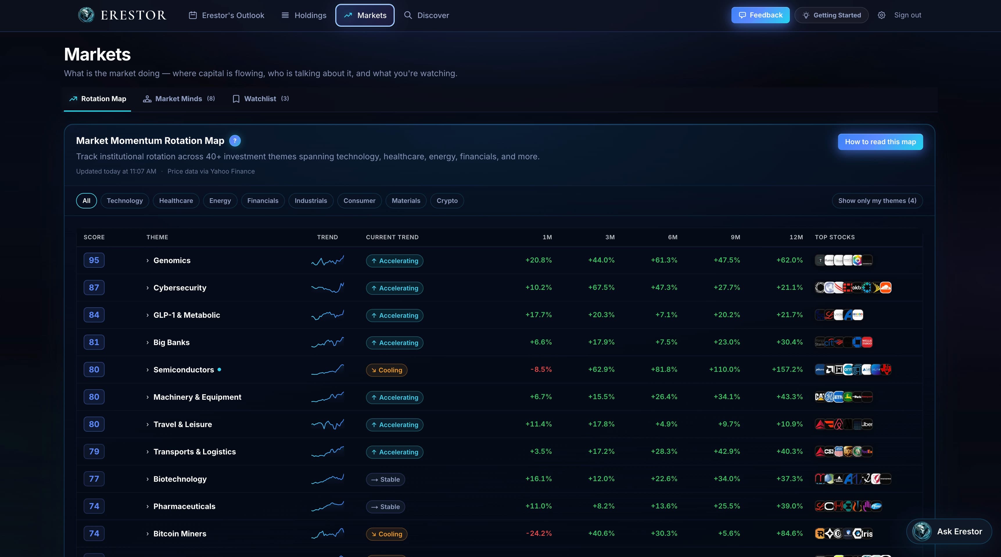Select the Arm logo in Semiconductors row
1001x557 pixels.
(848, 369)
